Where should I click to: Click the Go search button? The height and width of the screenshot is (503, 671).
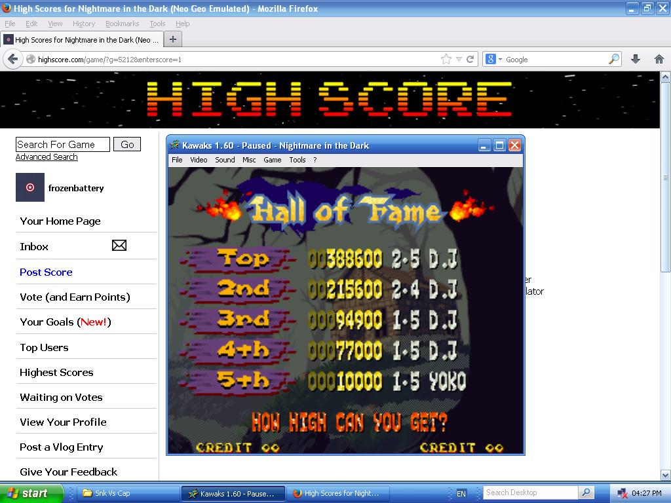(x=127, y=144)
